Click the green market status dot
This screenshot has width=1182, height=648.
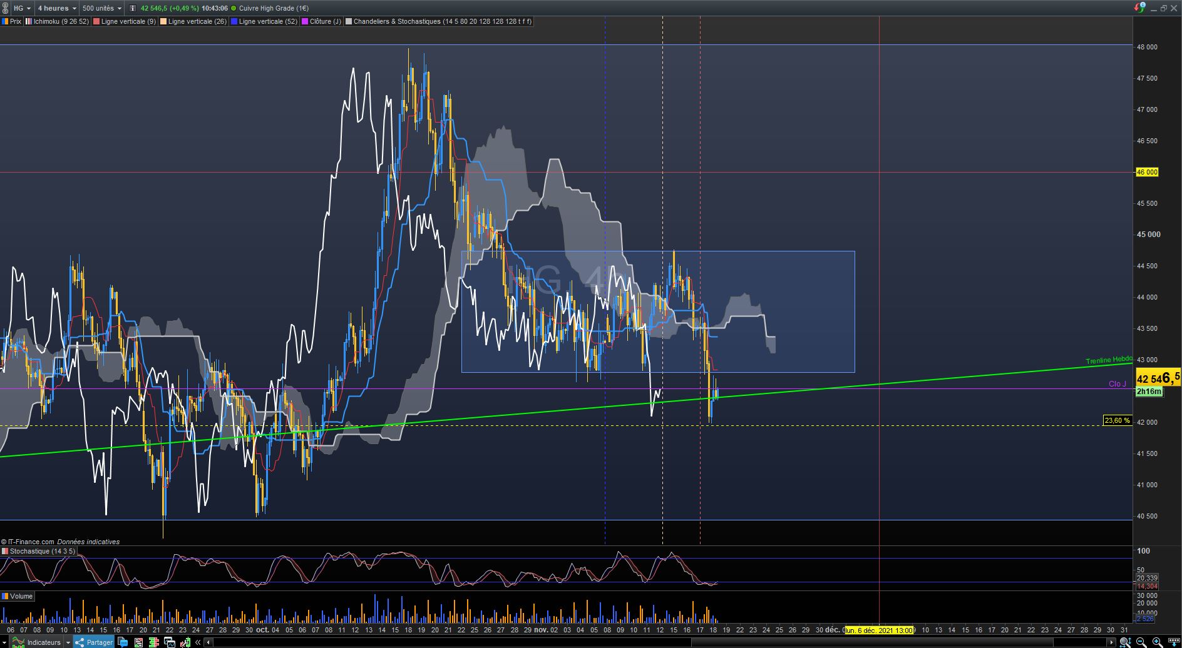click(x=234, y=8)
